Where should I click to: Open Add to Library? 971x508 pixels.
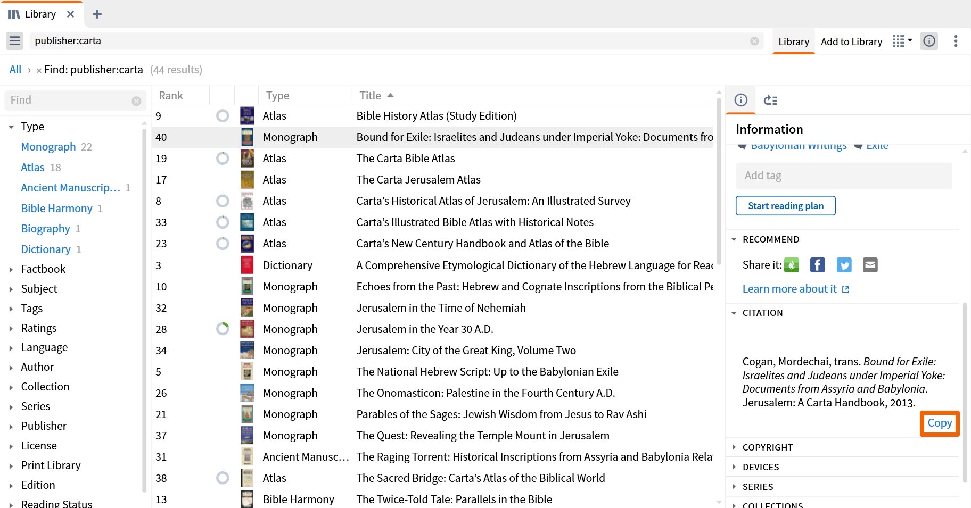[x=851, y=41]
